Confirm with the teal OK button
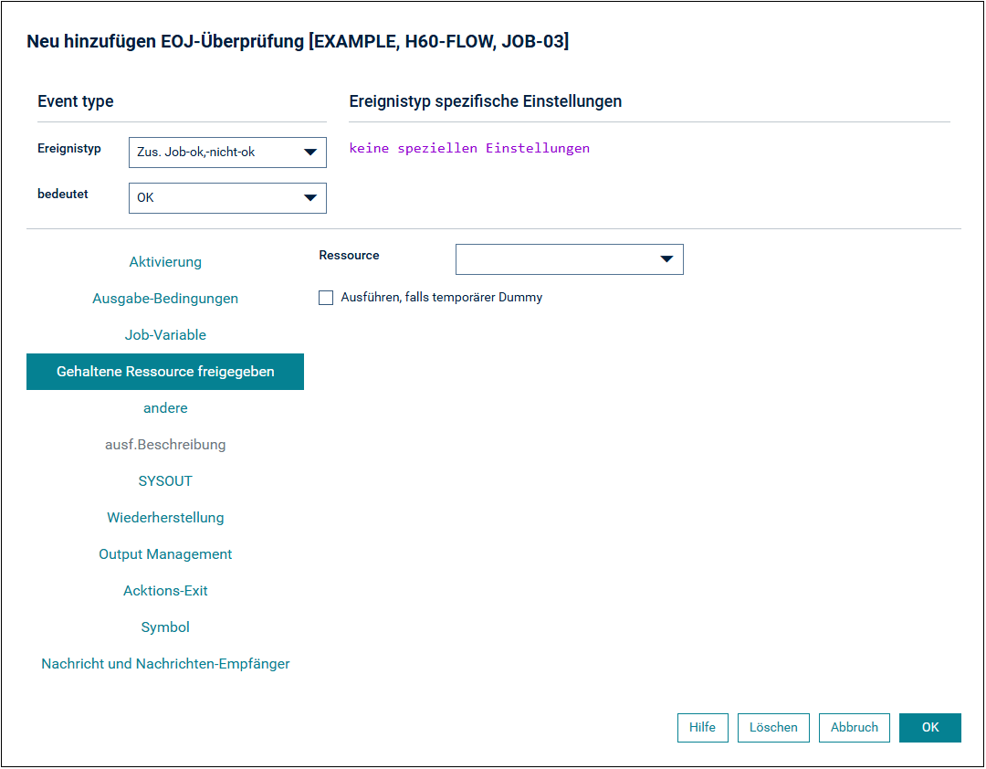 [930, 728]
